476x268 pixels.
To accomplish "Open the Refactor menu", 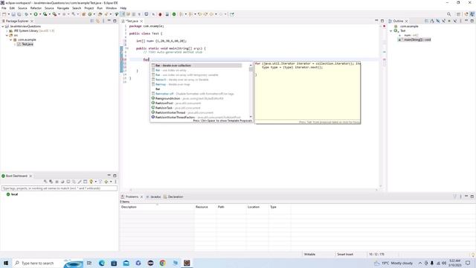I will [x=36, y=8].
